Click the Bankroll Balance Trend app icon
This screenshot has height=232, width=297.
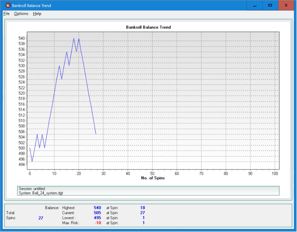[8, 5]
